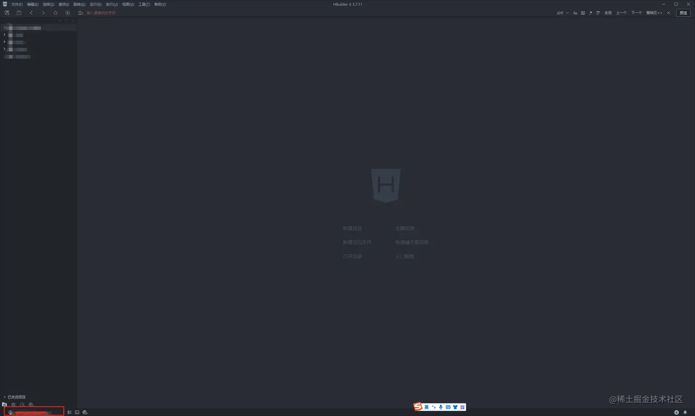Click the star bookmark icon

[x=56, y=13]
